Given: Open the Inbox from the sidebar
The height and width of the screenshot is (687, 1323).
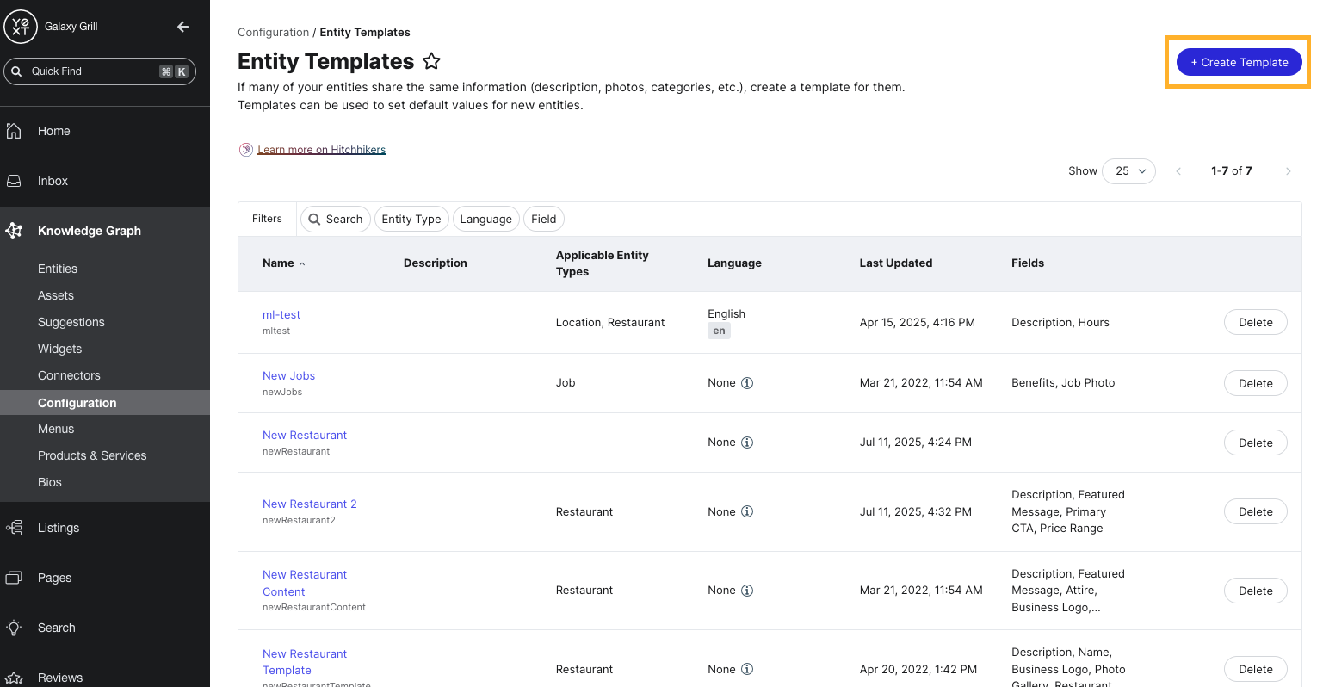Looking at the screenshot, I should 13,181.
